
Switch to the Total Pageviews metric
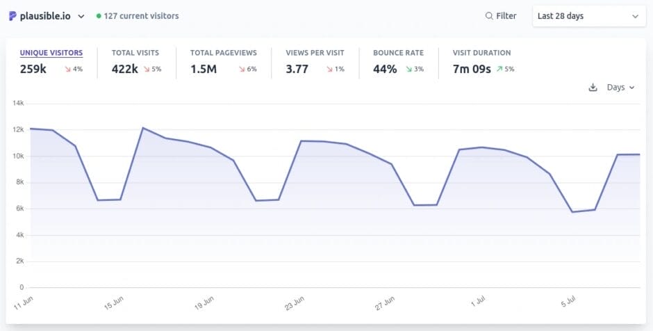click(224, 53)
